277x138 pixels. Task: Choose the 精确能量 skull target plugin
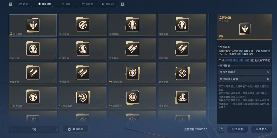[x=133, y=73]
